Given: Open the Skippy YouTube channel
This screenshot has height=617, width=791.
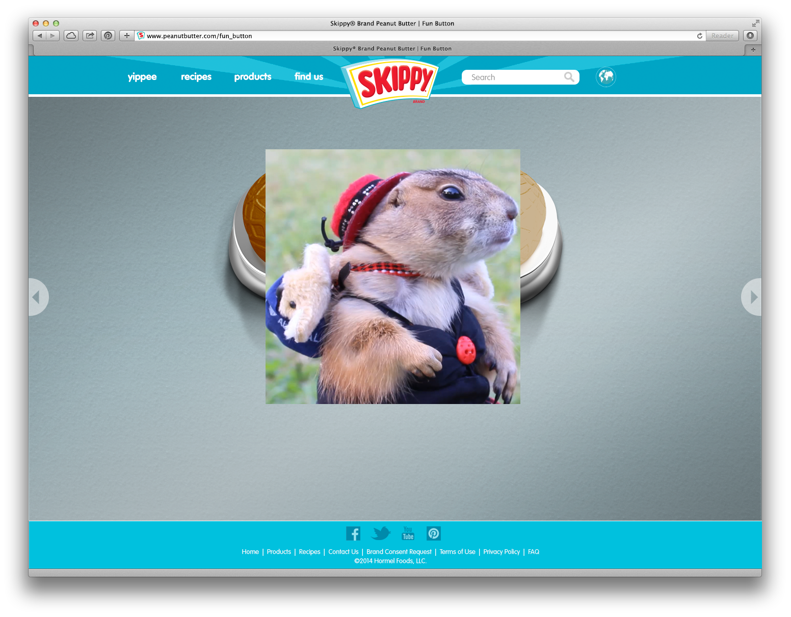Looking at the screenshot, I should point(408,533).
